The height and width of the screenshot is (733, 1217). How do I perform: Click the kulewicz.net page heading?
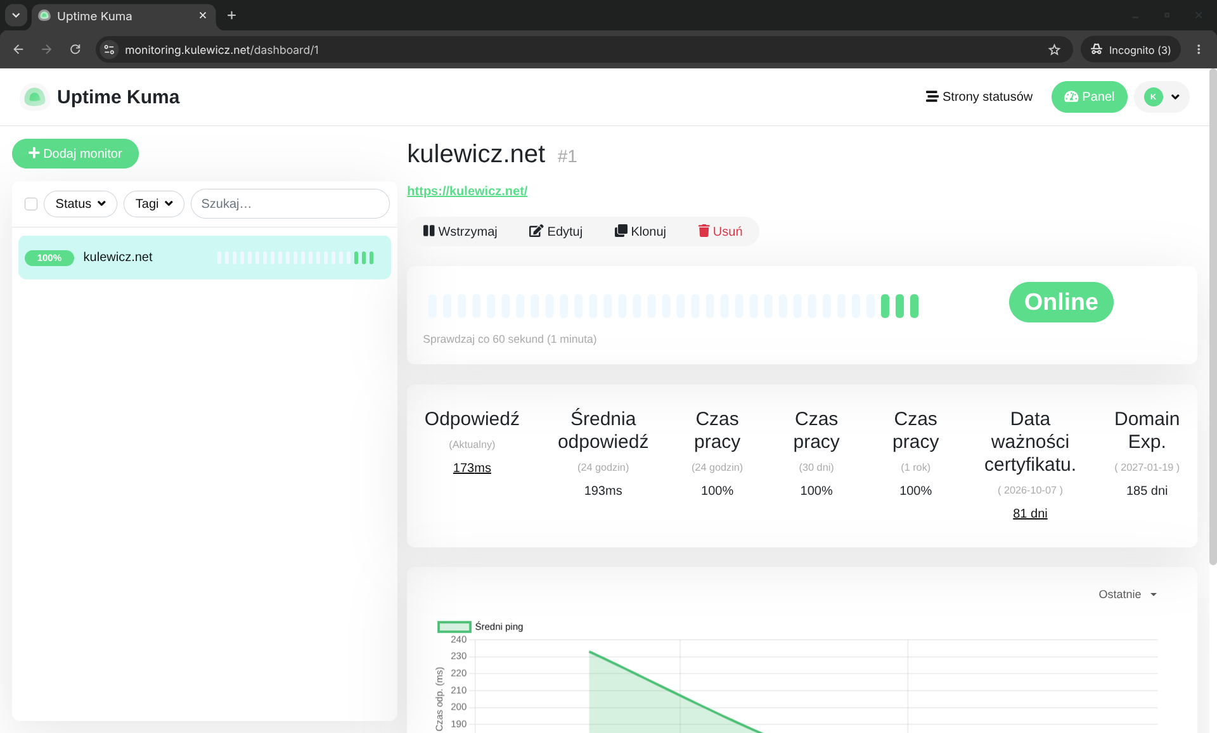pyautogui.click(x=476, y=154)
